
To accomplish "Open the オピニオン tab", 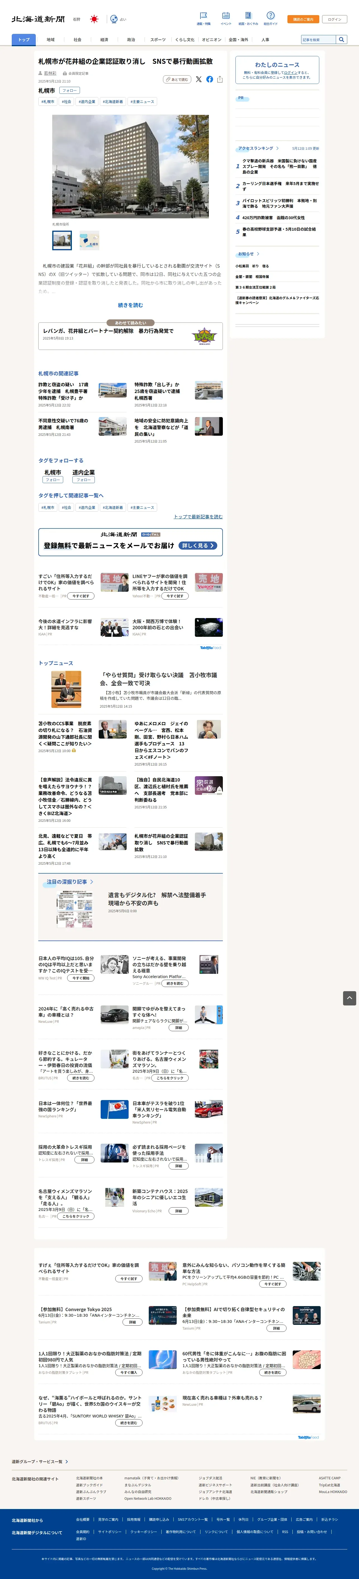I will 211,40.
